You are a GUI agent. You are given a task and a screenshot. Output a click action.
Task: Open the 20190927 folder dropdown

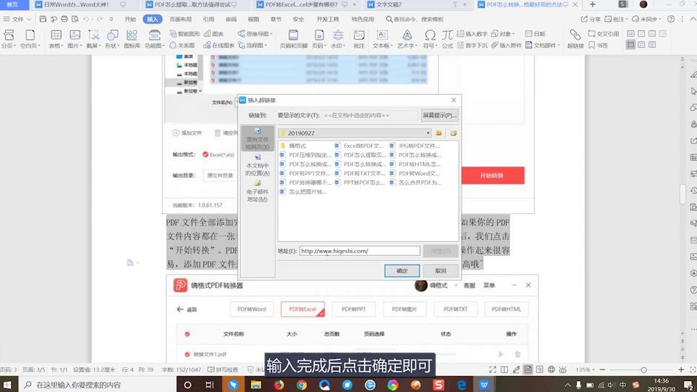(428, 133)
